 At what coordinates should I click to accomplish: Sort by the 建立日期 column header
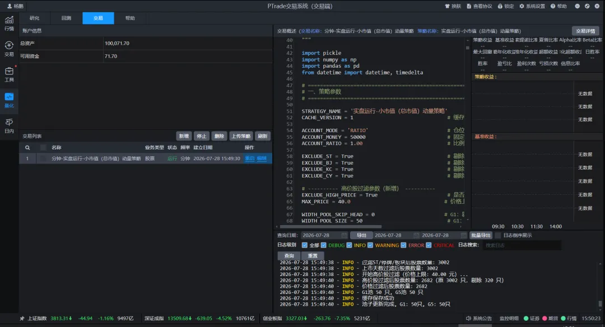[203, 148]
